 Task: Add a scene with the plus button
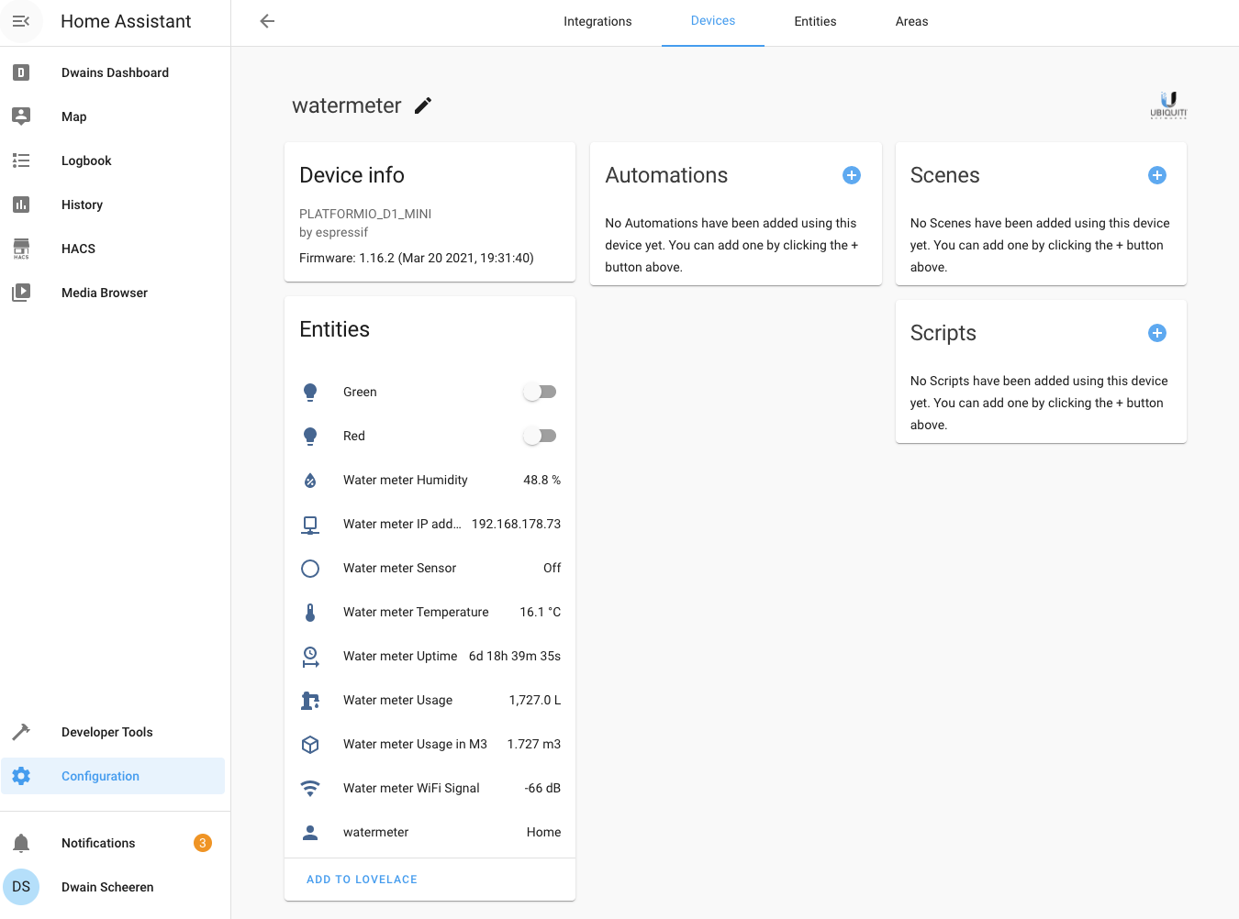(1157, 175)
